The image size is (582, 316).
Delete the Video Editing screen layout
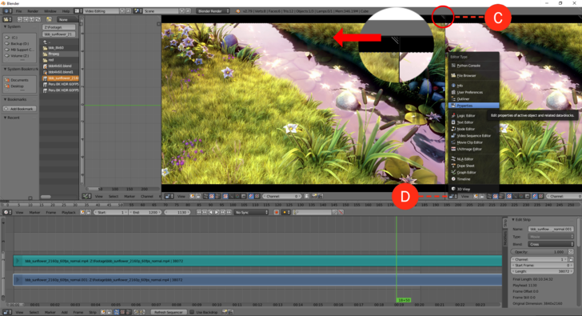[x=128, y=11]
